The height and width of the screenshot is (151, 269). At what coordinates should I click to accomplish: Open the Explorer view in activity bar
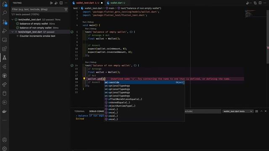[5, 4]
